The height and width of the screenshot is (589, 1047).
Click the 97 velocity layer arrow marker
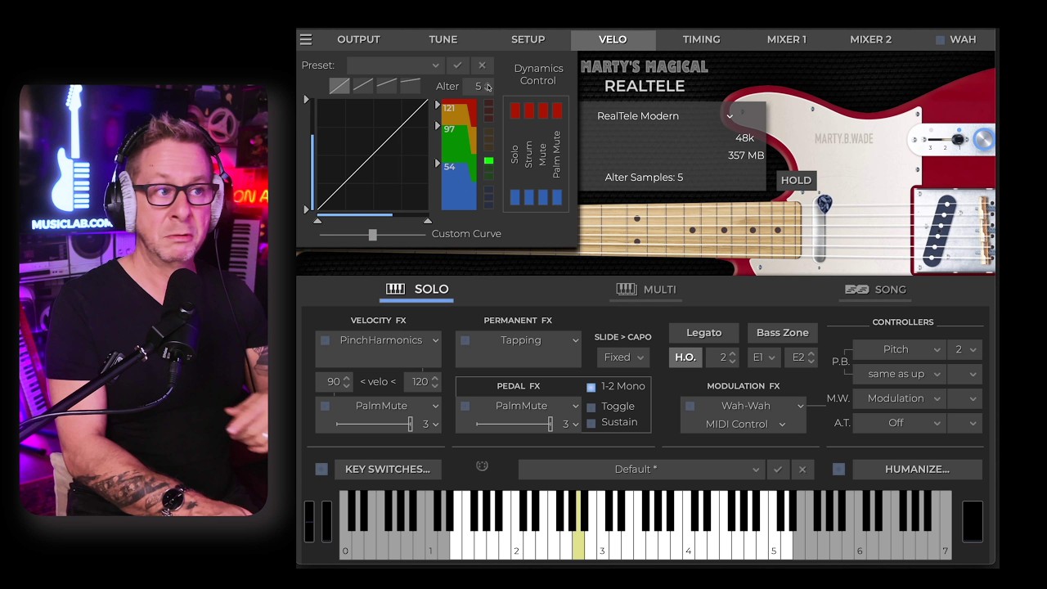point(438,126)
